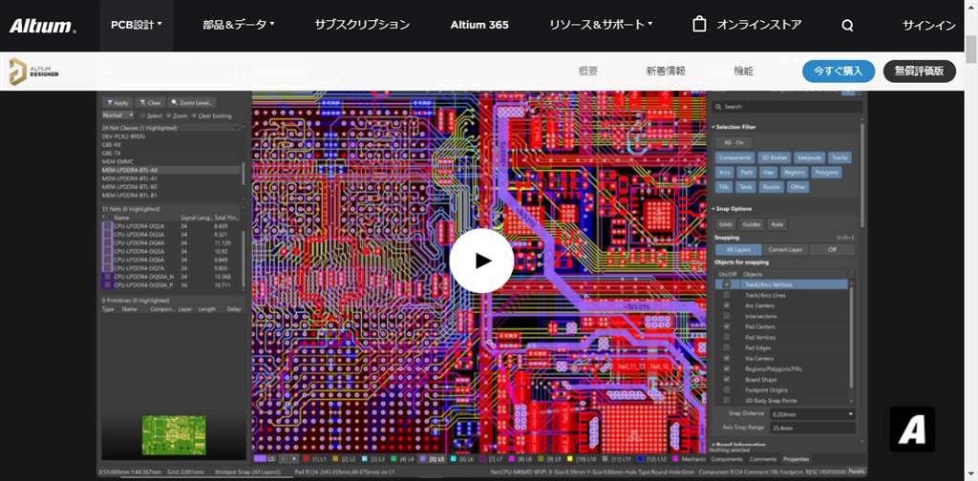Viewport: 978px width, 481px height.
Task: Turn snapping Off
Action: pyautogui.click(x=832, y=249)
